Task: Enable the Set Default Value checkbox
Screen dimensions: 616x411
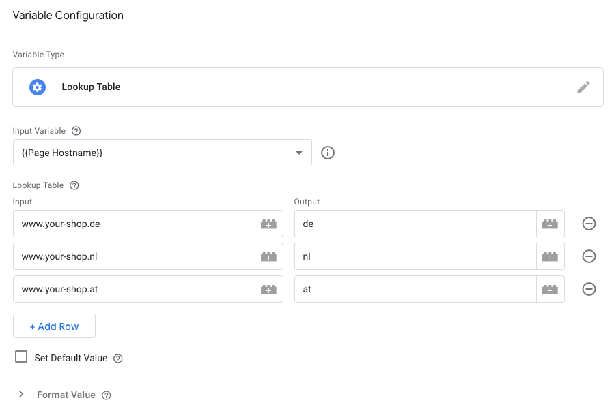Action: [x=21, y=356]
